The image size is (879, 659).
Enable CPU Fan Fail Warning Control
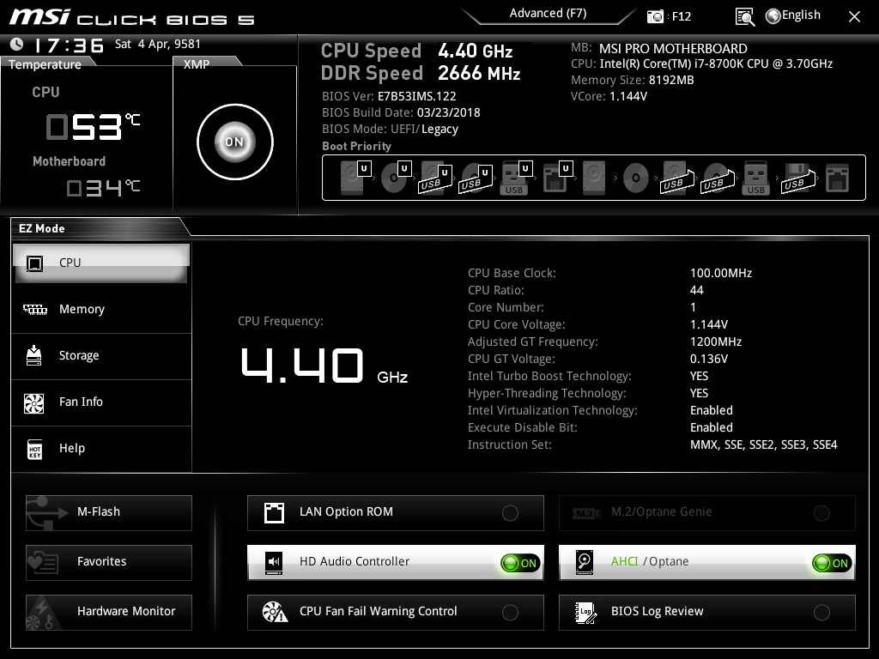510,613
